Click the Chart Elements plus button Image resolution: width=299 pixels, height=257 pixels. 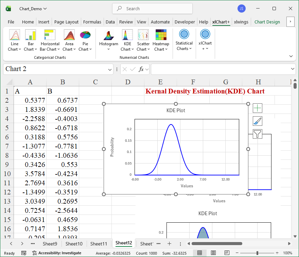pyautogui.click(x=258, y=108)
